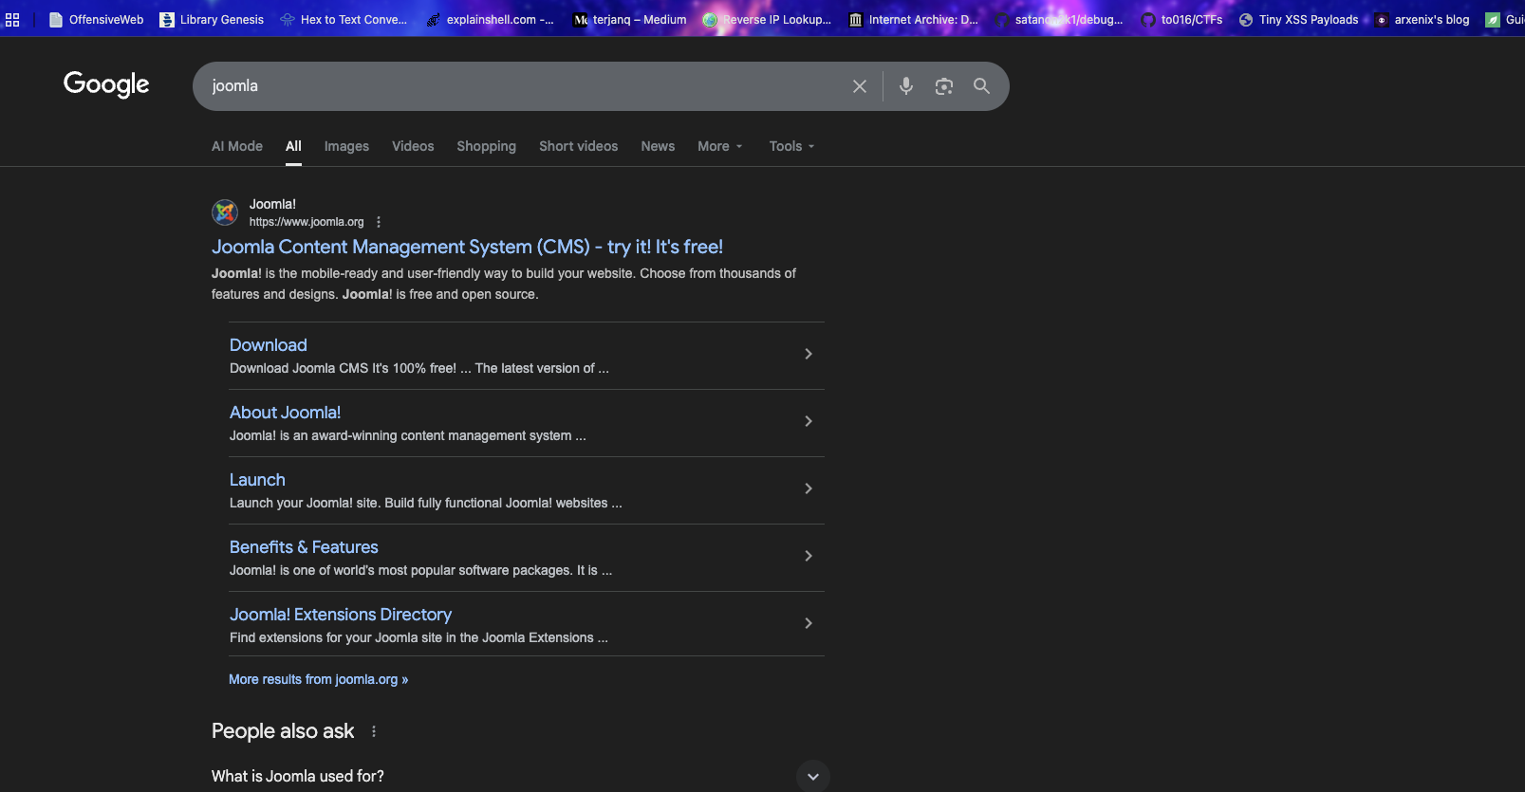Clear the search query with X icon
1525x792 pixels.
coord(860,86)
